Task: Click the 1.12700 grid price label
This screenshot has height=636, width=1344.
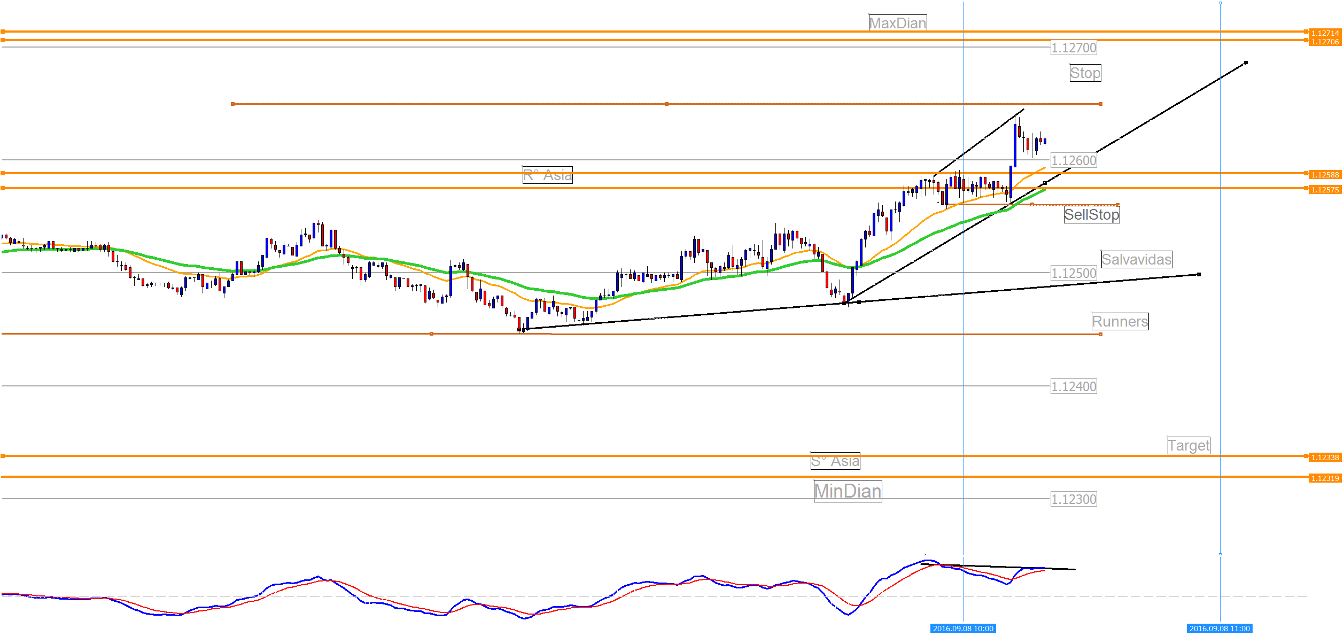Action: 1074,48
